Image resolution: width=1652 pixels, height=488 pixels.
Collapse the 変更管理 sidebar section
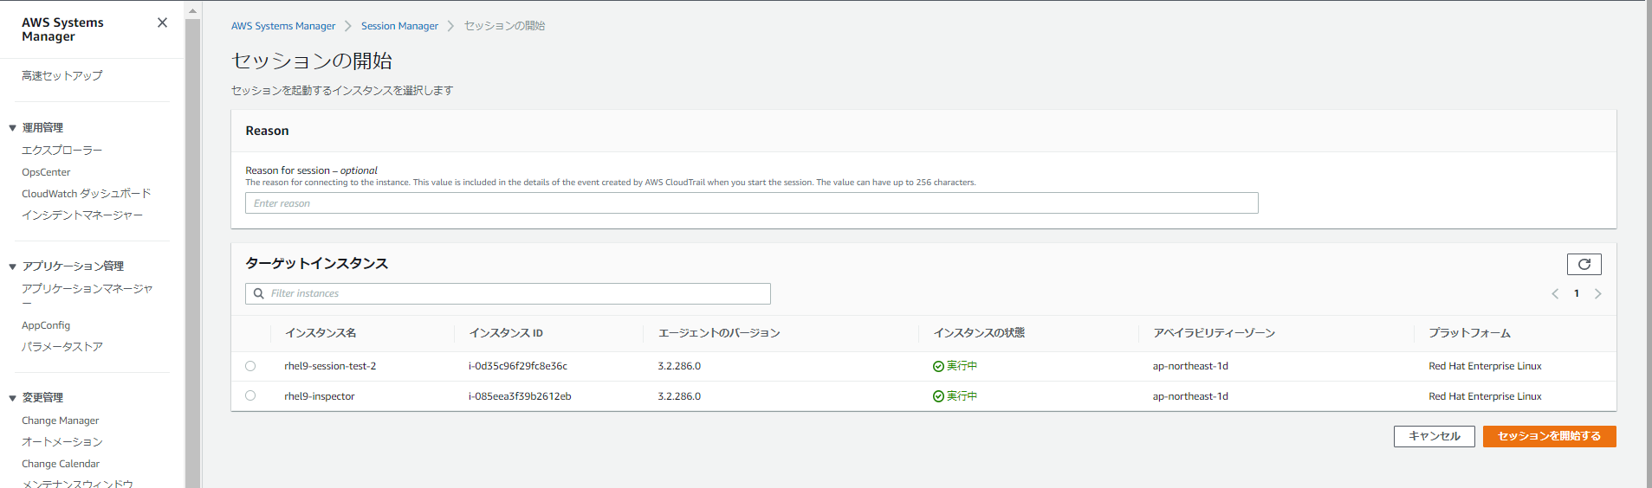[13, 398]
